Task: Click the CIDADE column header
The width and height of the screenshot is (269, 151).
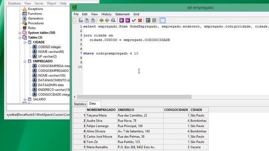Action: (199, 110)
